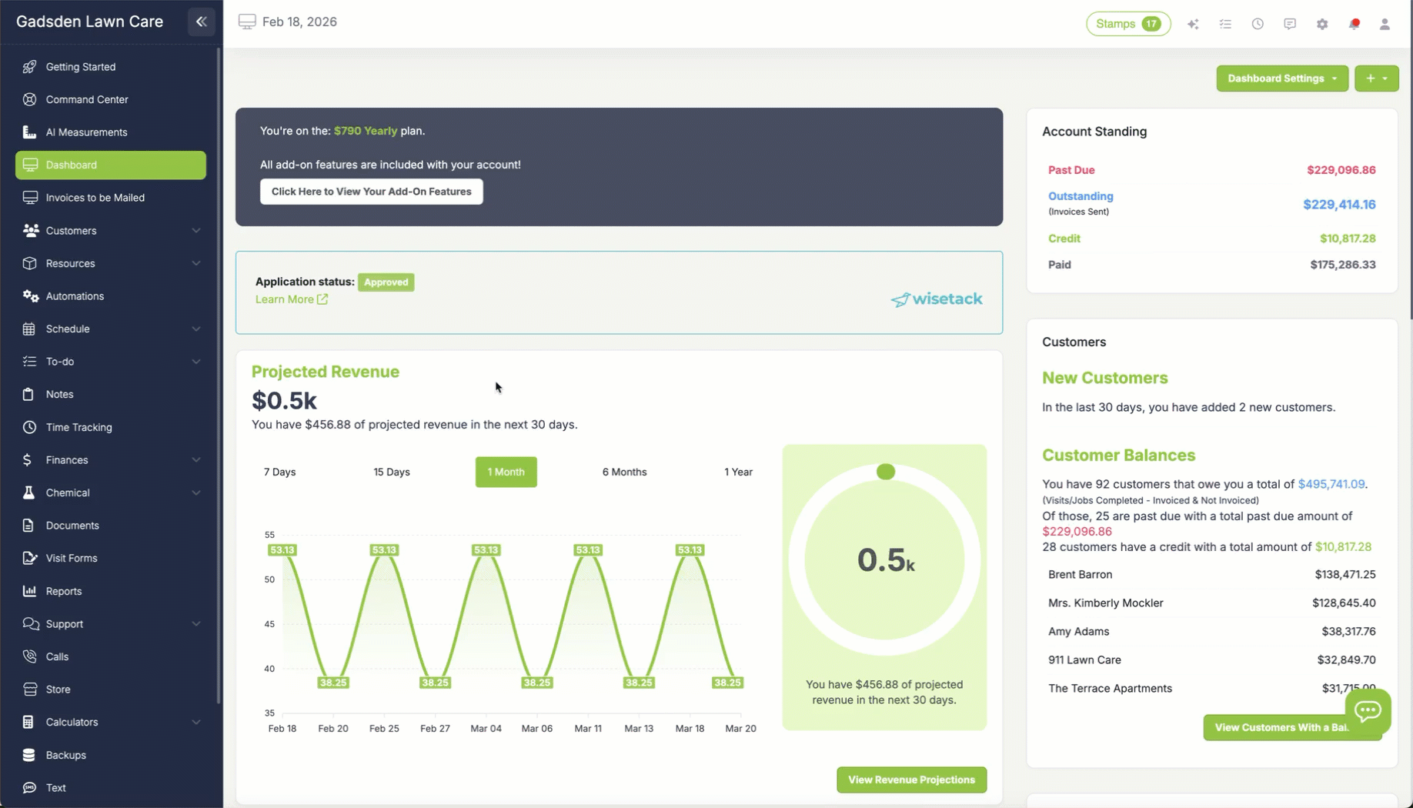Go to Invoices to be Mailed
The image size is (1413, 808).
coord(95,197)
